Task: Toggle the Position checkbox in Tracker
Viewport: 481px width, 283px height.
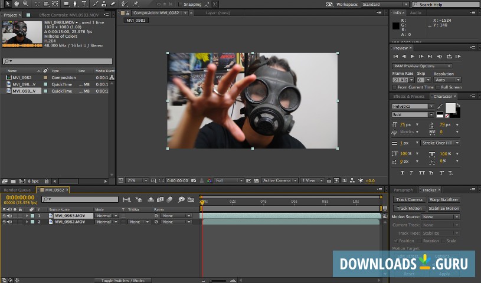Action: (x=396, y=241)
